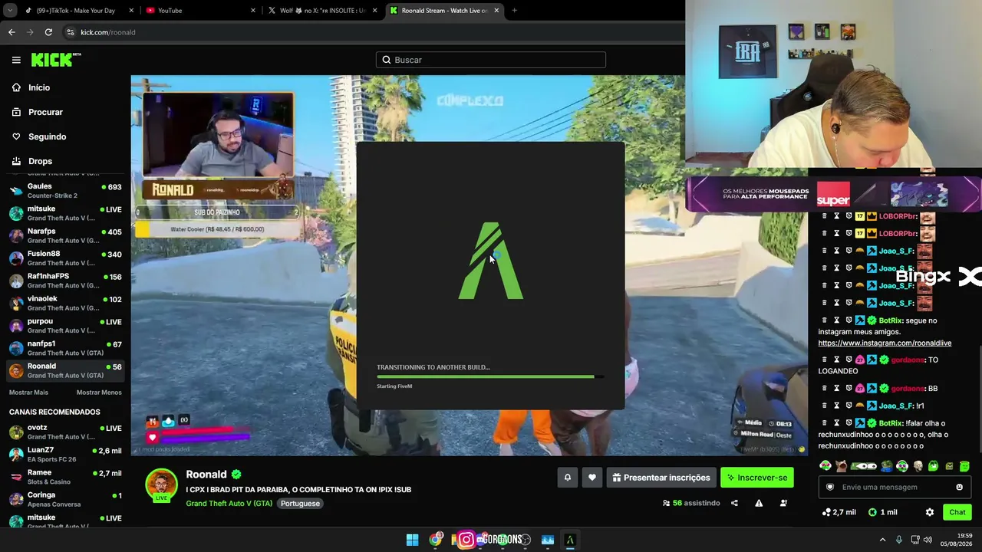Image resolution: width=982 pixels, height=552 pixels.
Task: Open Gaules channel in the sidebar
Action: (x=65, y=191)
